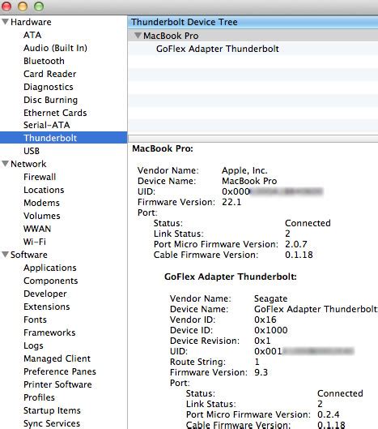Open Printer Software entry
This screenshot has height=429, width=378.
pos(57,384)
